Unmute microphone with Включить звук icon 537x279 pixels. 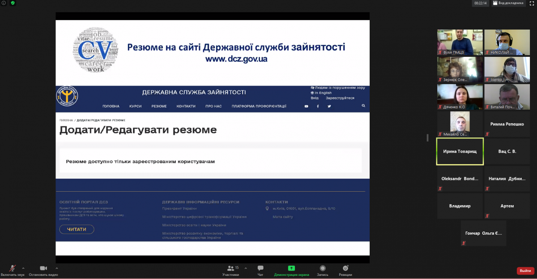click(x=13, y=268)
